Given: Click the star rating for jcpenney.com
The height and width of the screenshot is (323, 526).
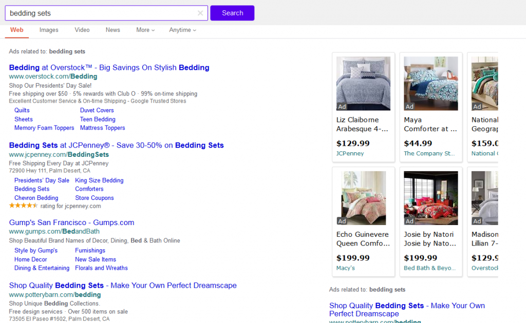Looking at the screenshot, I should click(x=23, y=206).
